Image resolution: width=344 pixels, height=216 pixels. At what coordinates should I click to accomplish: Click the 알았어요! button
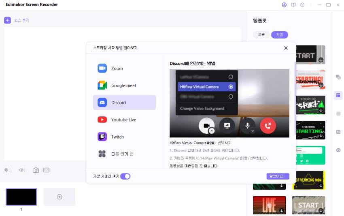(278, 176)
